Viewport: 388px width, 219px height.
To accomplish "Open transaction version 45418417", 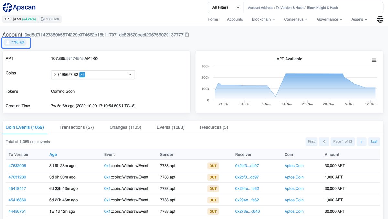I will tap(17, 189).
